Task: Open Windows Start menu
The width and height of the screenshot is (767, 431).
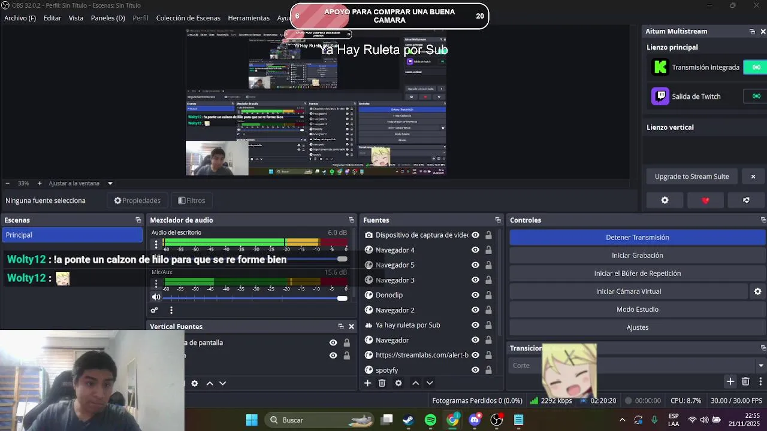Action: (252, 420)
